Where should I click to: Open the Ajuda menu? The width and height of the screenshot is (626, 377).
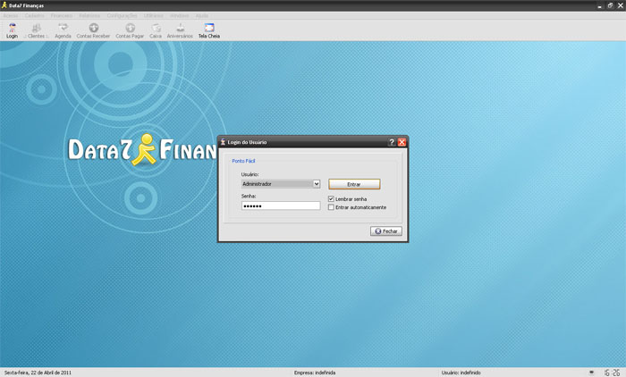pos(201,15)
